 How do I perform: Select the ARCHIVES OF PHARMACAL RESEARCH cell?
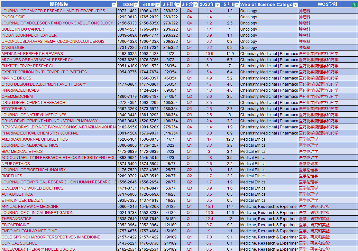[x=59, y=60]
